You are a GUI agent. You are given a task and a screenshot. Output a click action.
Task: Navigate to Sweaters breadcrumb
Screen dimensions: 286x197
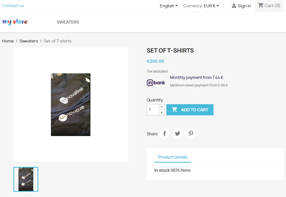click(29, 41)
